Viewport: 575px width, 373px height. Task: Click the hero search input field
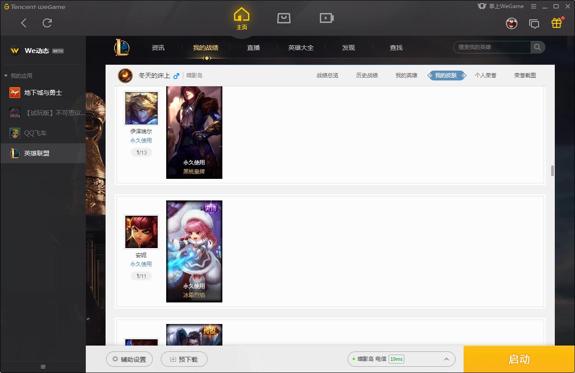coord(492,47)
